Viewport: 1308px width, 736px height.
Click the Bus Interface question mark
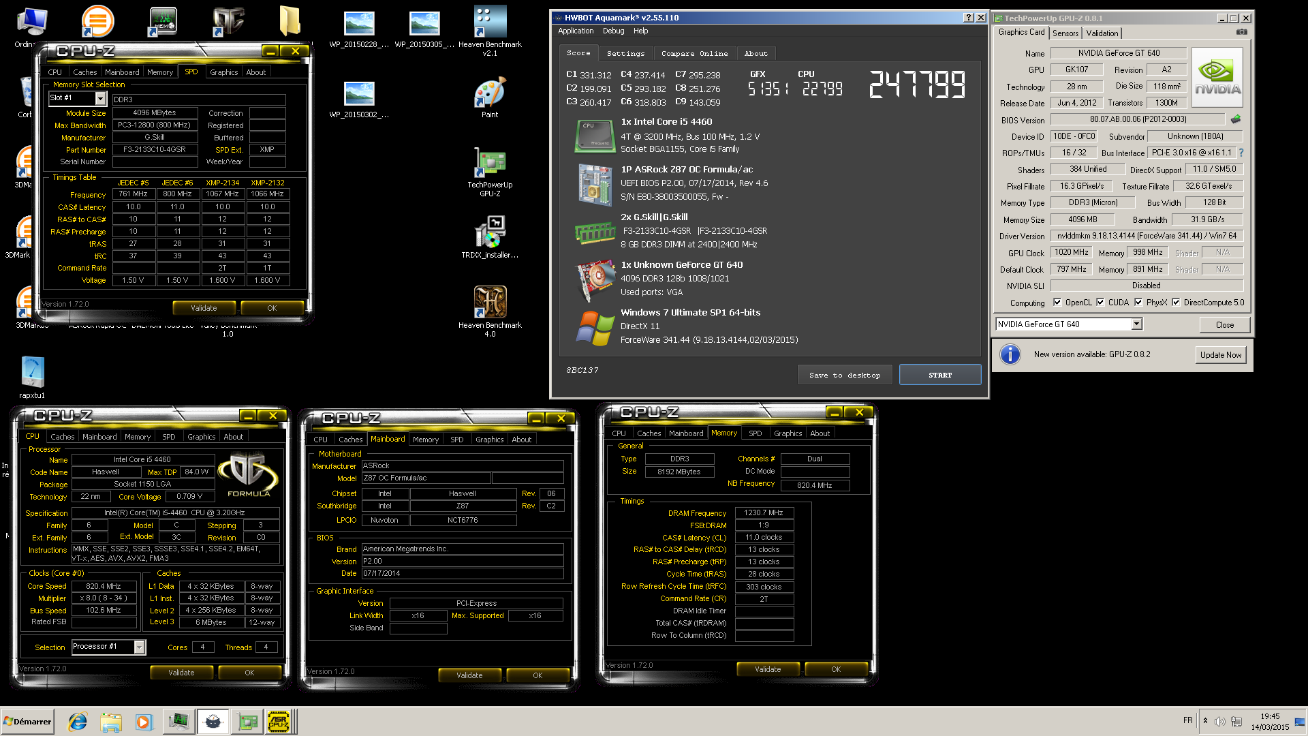(1241, 153)
